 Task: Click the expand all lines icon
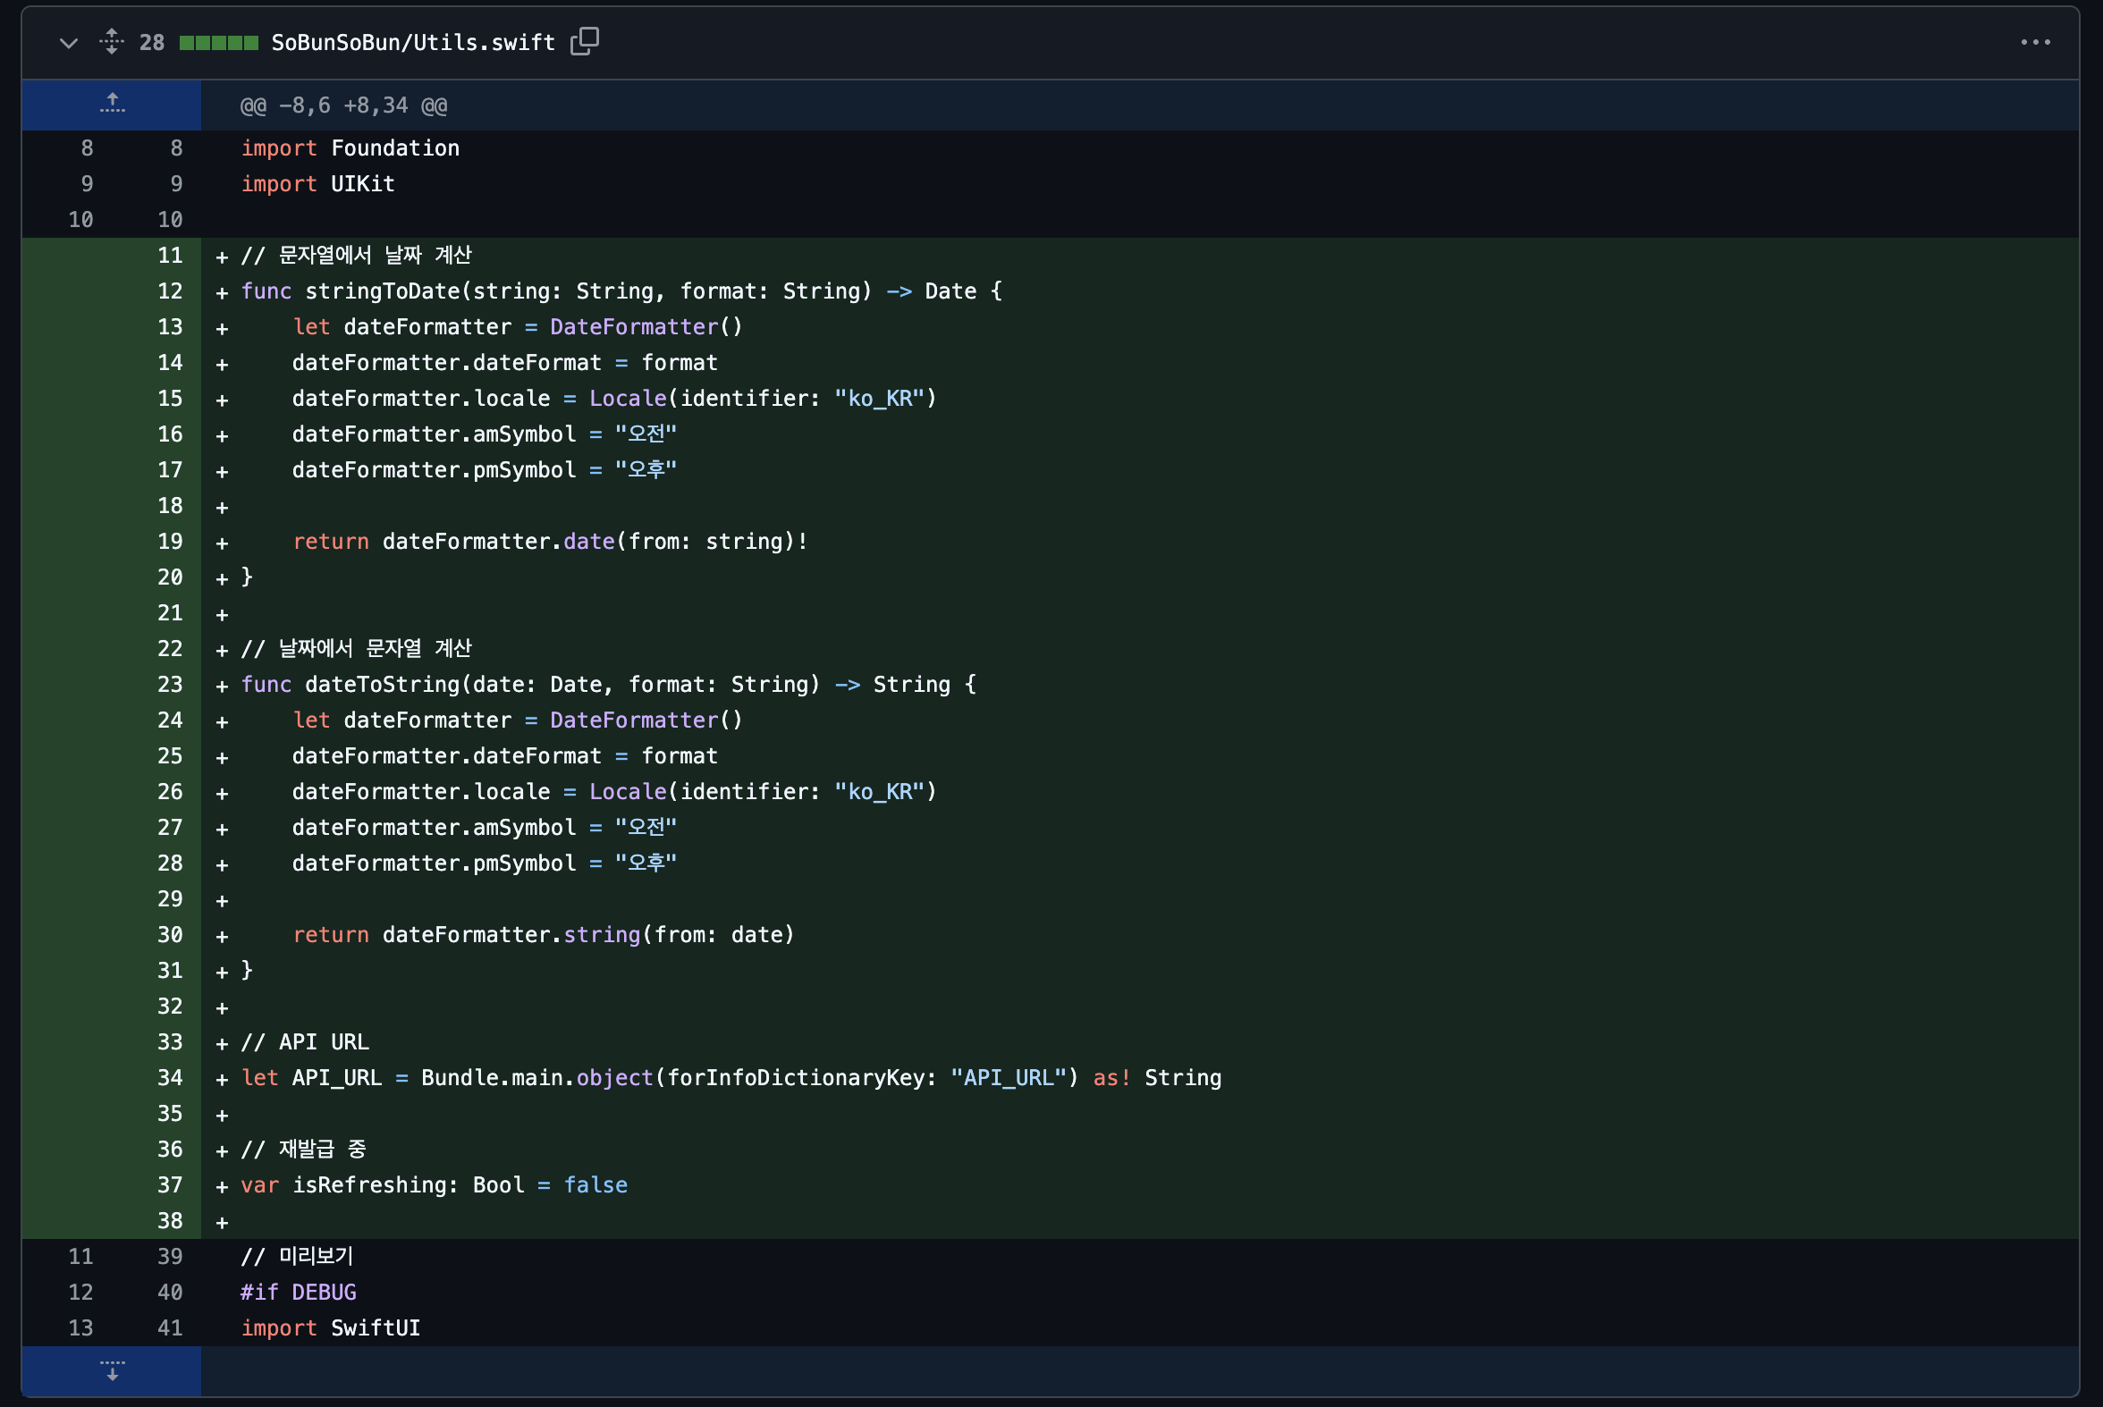coord(111,41)
